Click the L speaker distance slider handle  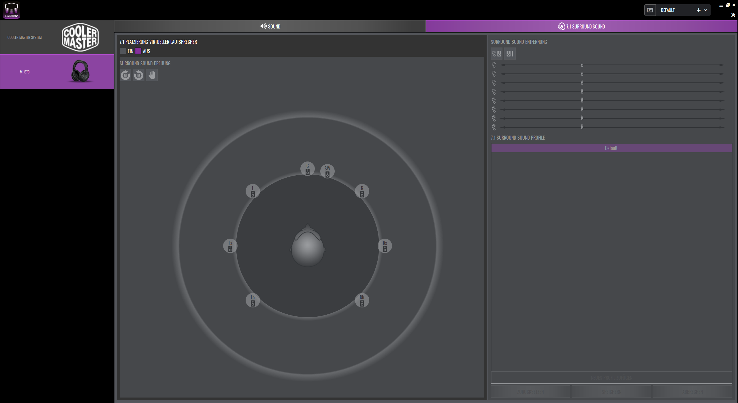tap(582, 65)
